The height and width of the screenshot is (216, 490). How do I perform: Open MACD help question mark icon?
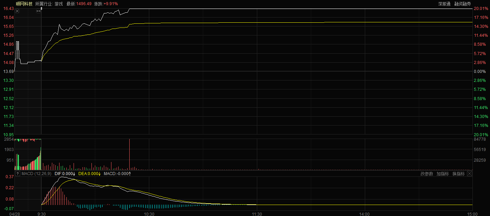point(18,174)
